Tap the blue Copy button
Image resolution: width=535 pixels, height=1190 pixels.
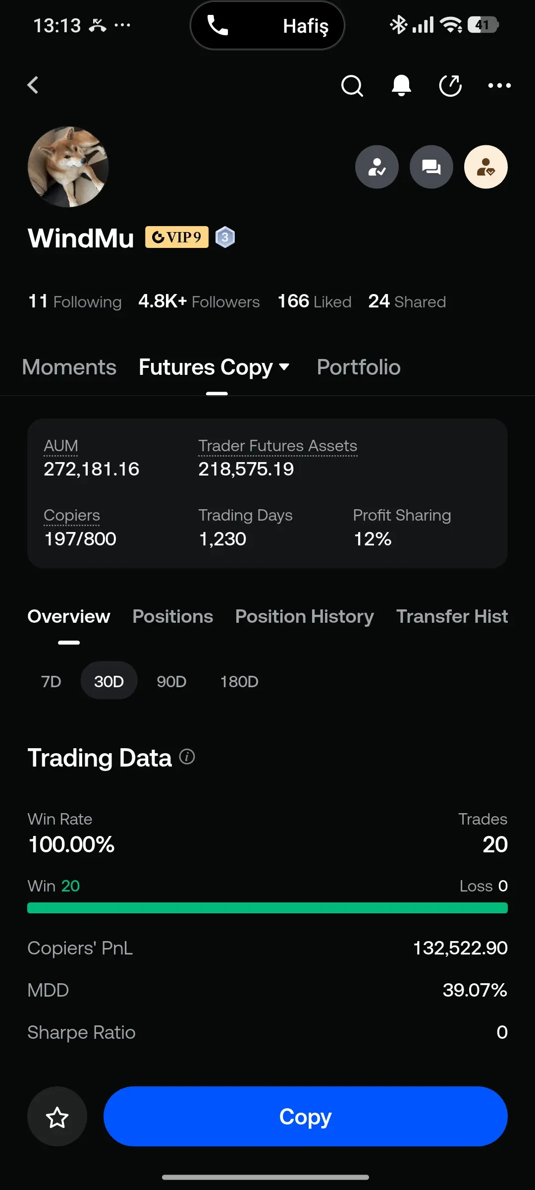305,1117
